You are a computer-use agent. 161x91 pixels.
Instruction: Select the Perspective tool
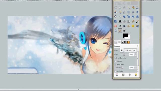pos(137,17)
